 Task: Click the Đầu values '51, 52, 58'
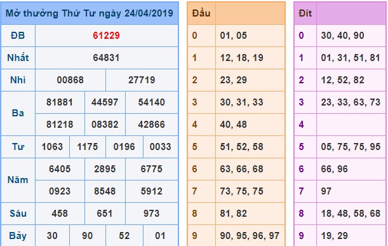[241, 147]
